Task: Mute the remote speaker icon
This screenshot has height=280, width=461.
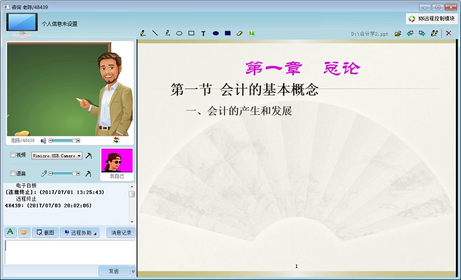Action: [x=43, y=141]
